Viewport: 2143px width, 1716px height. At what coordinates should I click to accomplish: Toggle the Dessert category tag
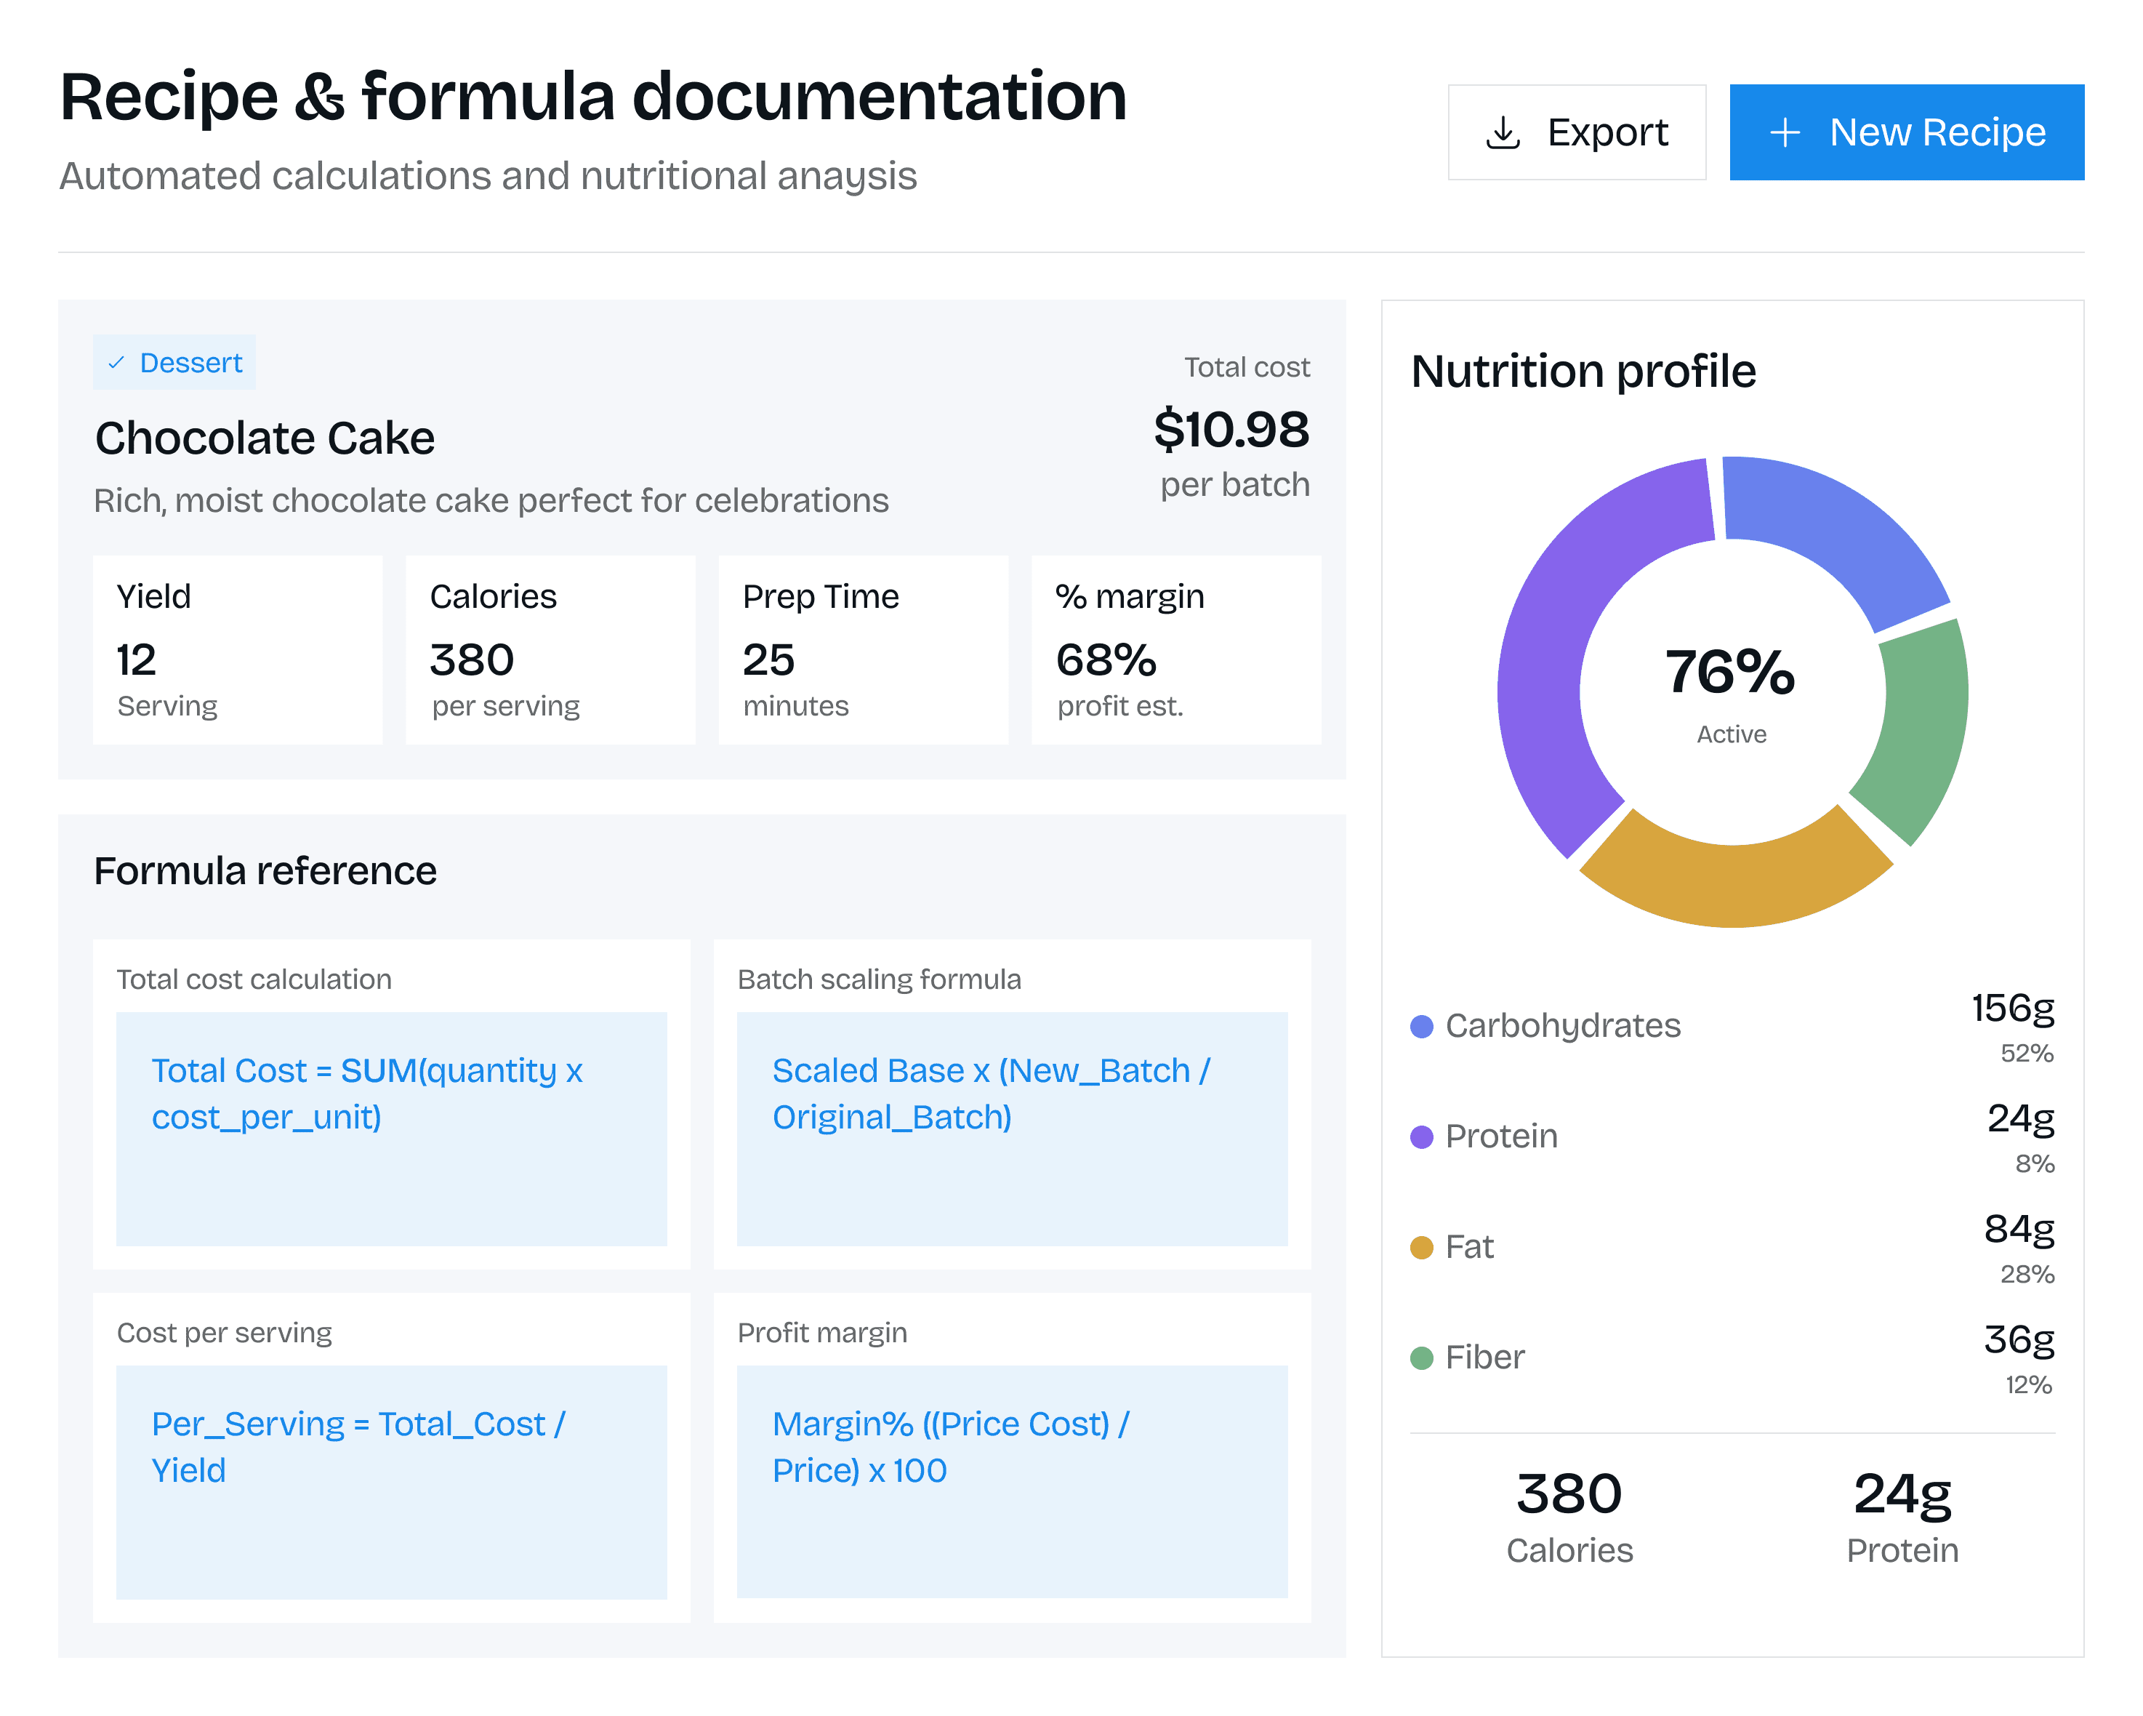(x=175, y=363)
